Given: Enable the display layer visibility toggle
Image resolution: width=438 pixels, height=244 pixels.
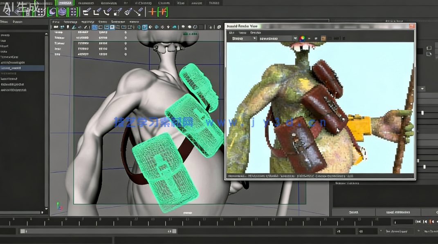Looking at the screenshot, I should point(429,53).
